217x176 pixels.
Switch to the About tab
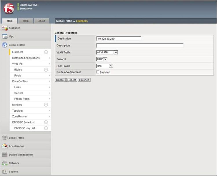(x=42, y=21)
